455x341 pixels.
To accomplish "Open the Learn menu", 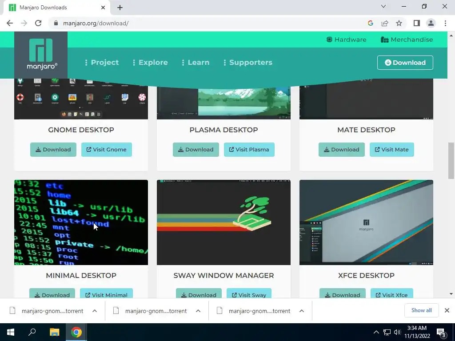I will coord(196,62).
